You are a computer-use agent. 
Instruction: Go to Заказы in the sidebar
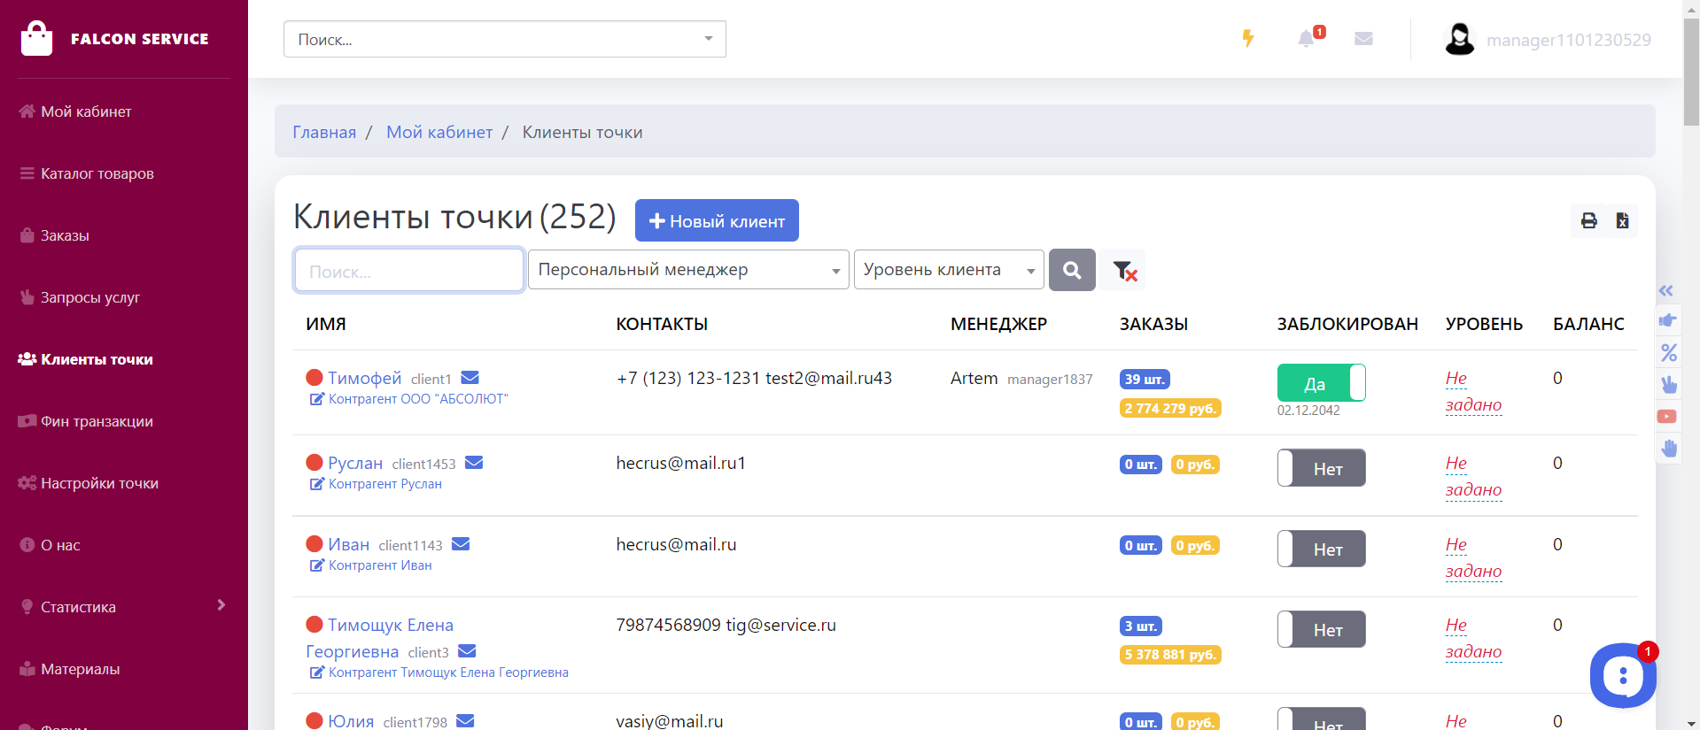point(65,235)
